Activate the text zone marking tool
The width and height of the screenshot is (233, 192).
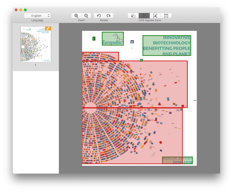(x=144, y=16)
